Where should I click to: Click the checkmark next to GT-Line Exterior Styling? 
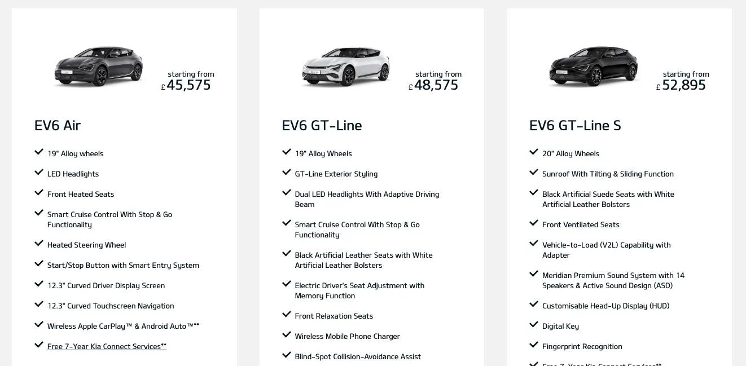click(286, 173)
